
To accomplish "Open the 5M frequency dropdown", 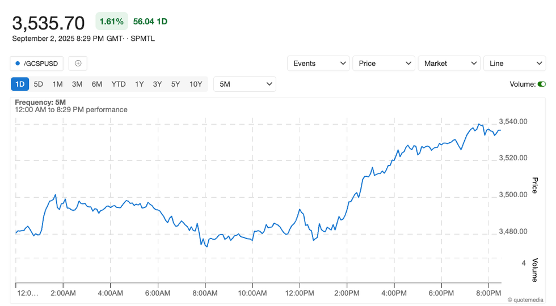I will [245, 84].
